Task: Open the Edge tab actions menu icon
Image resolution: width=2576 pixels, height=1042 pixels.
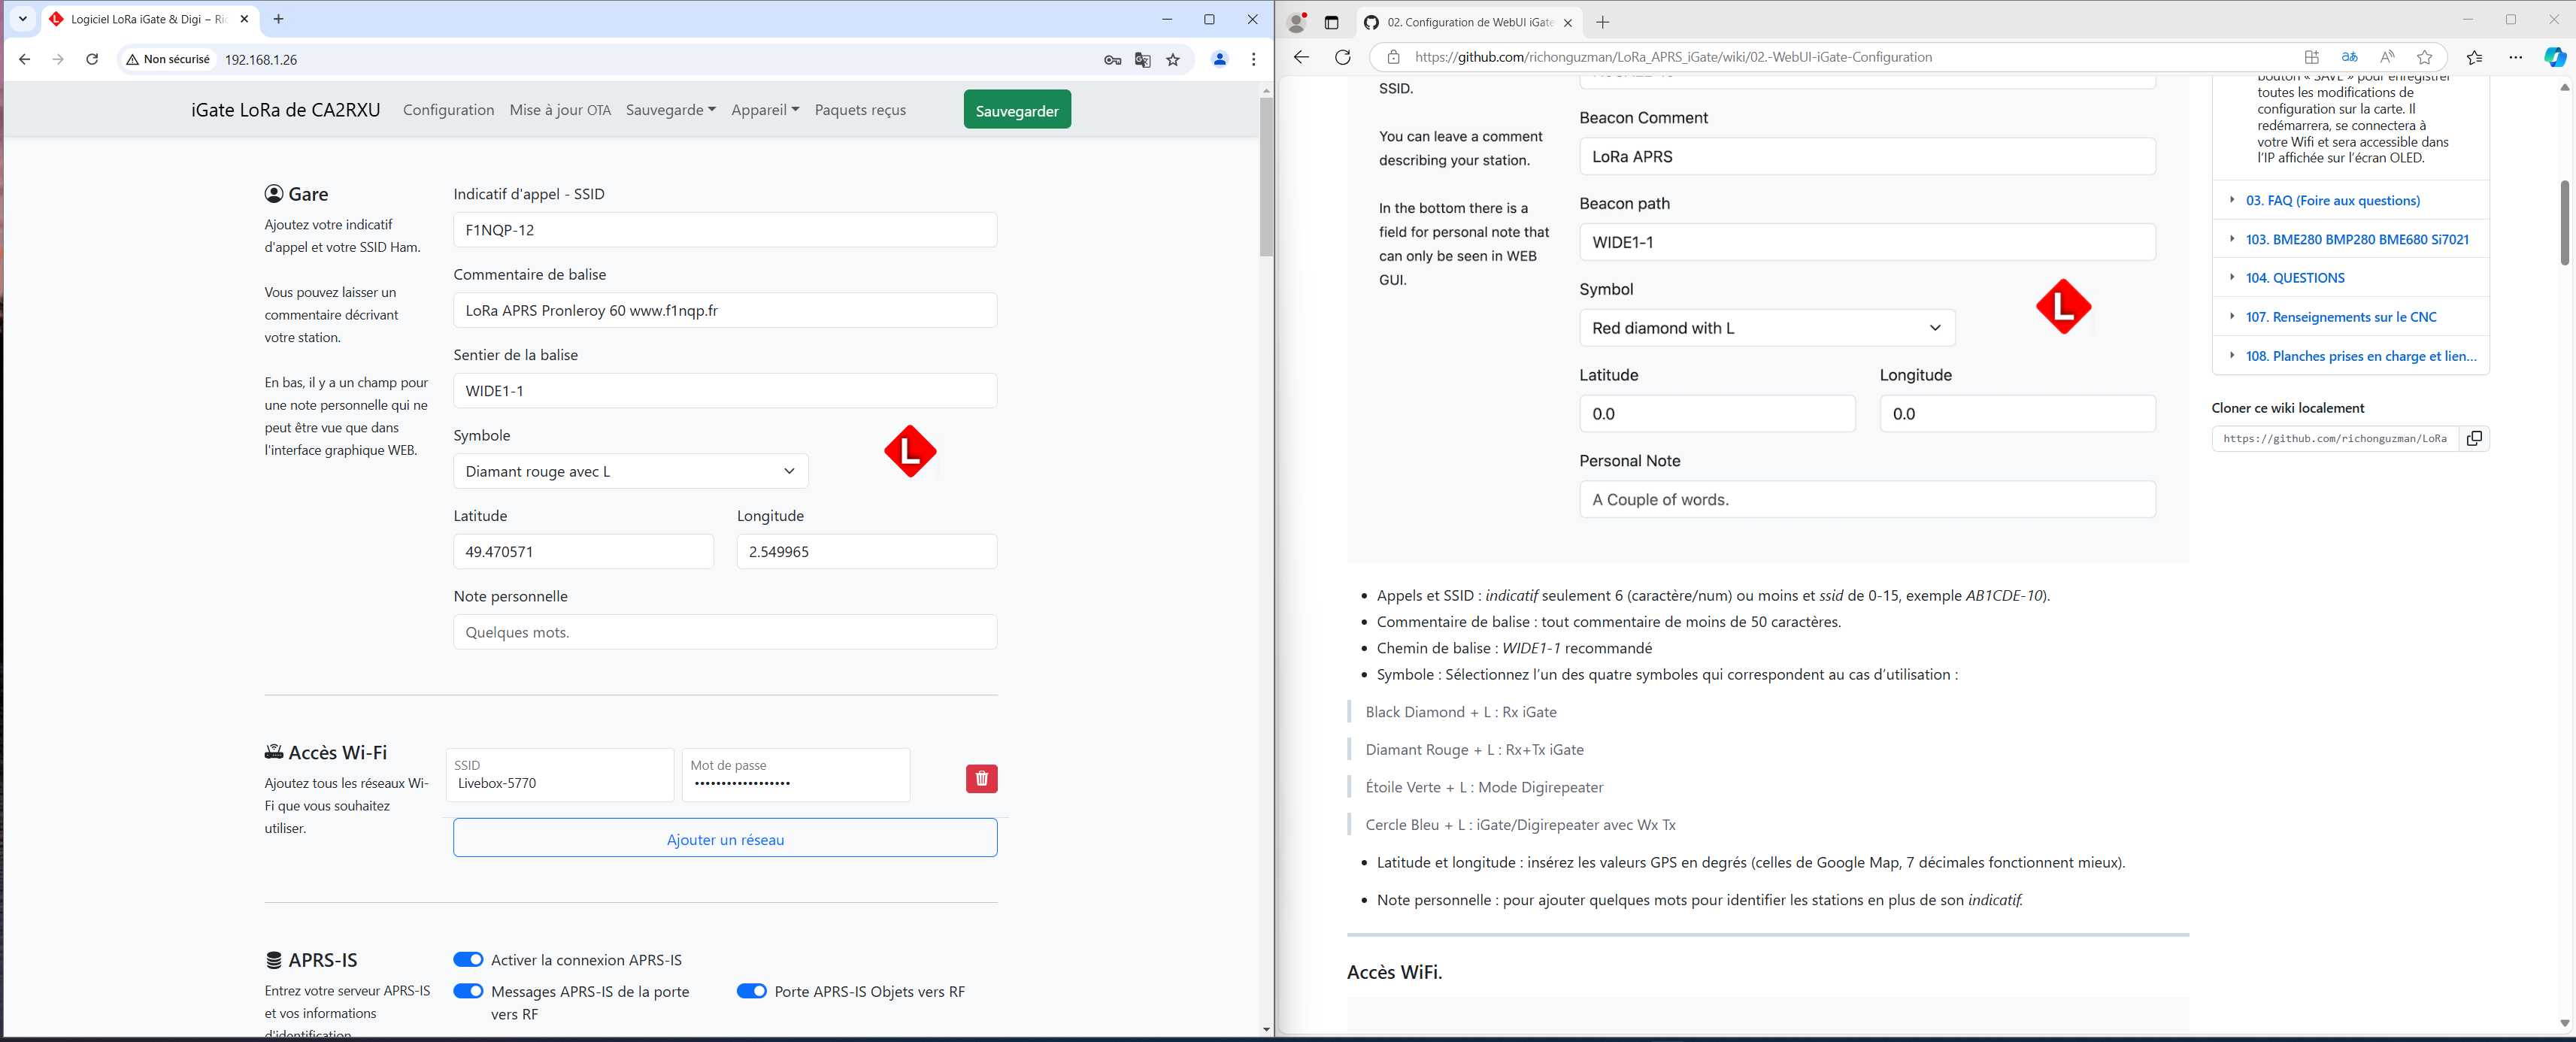Action: 1331,22
